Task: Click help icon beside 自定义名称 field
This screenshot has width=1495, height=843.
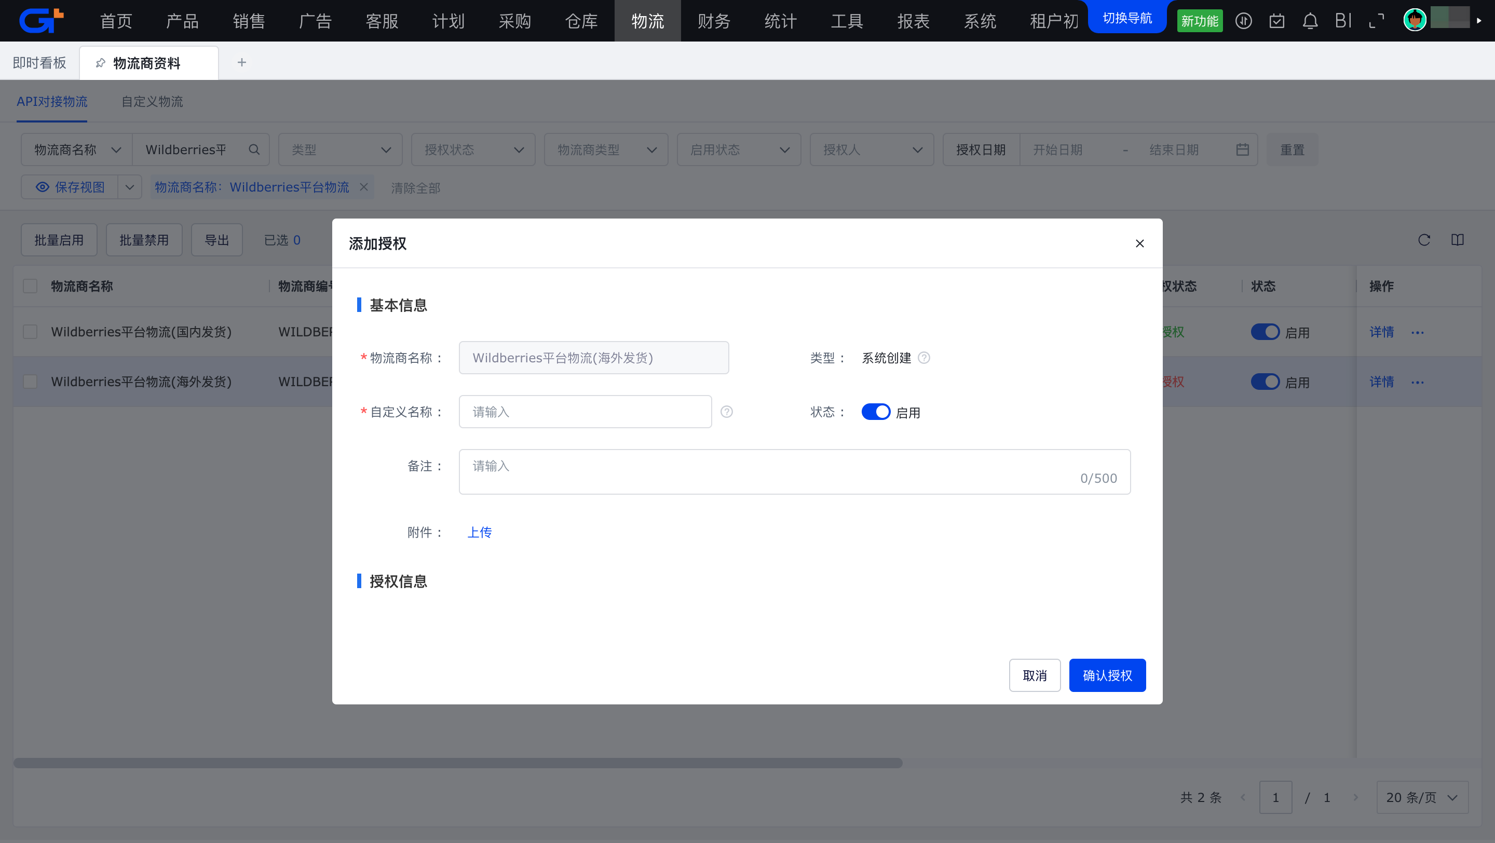Action: tap(726, 412)
